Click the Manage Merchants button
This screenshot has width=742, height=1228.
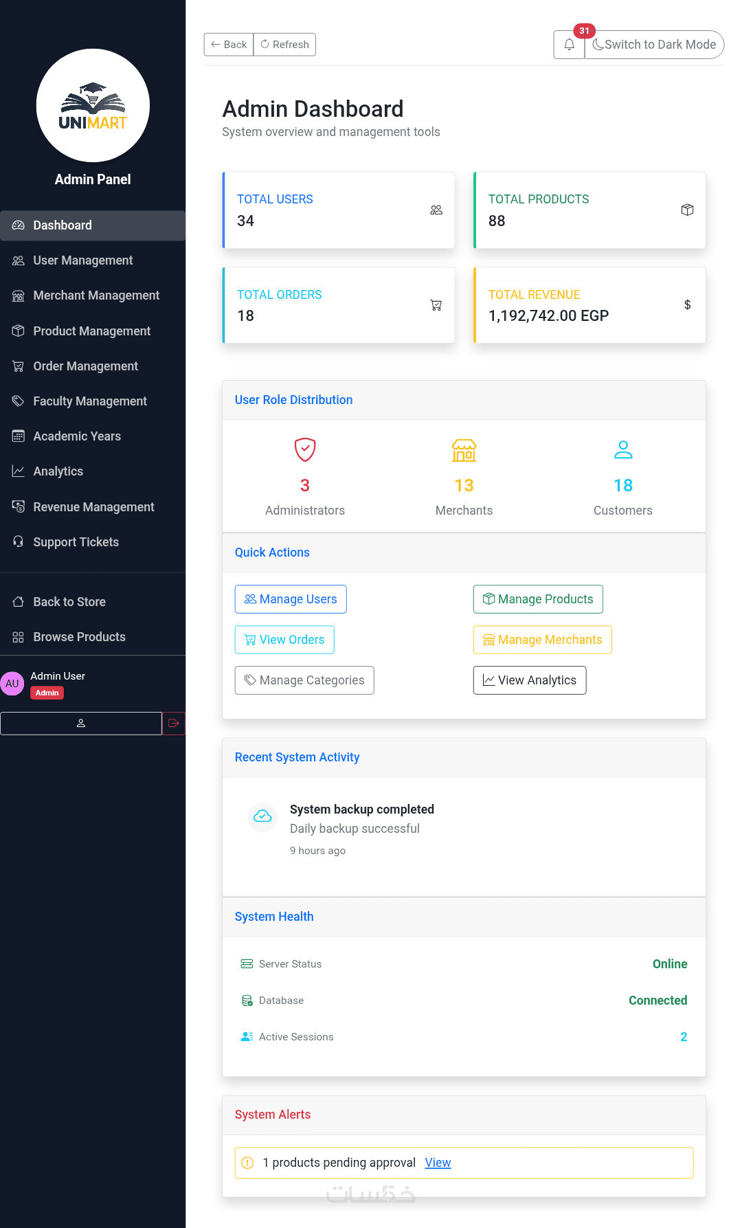click(543, 640)
